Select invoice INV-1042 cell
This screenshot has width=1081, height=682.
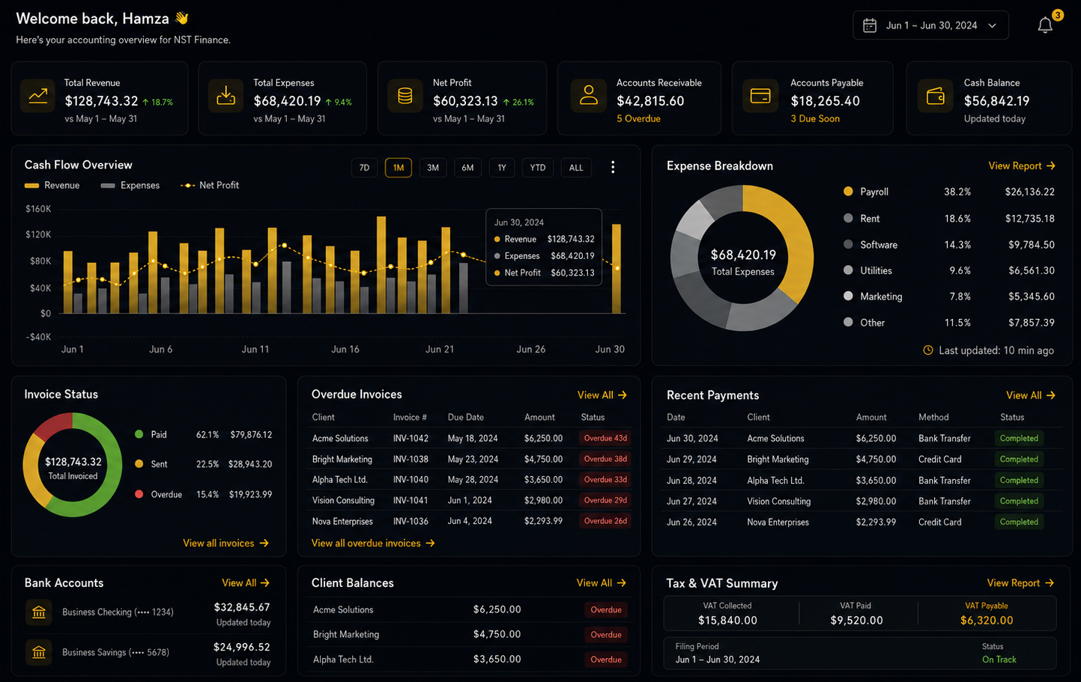[411, 439]
